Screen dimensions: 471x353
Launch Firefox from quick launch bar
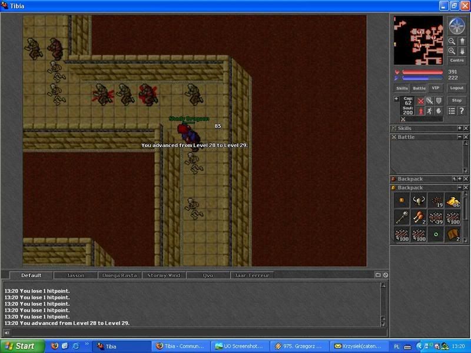coord(55,346)
